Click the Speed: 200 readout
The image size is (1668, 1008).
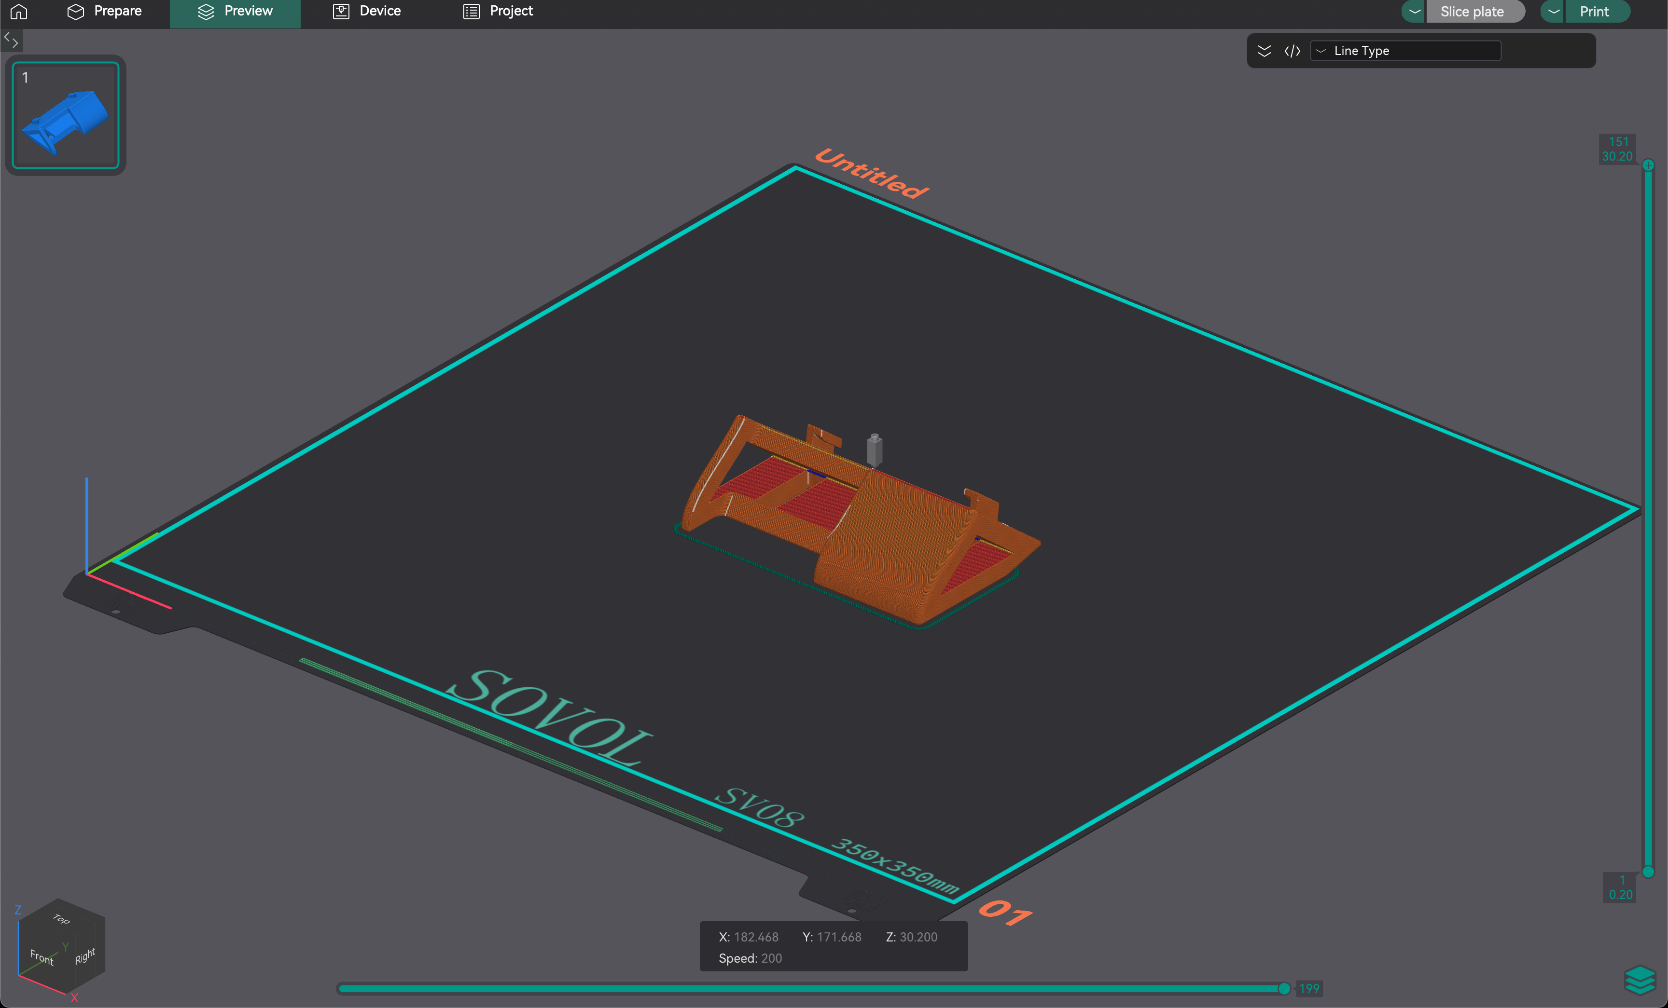pyautogui.click(x=750, y=959)
